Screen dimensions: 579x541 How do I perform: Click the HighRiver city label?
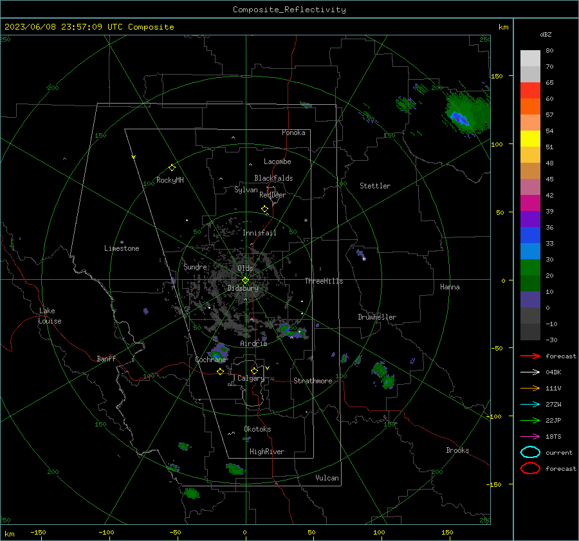click(267, 452)
